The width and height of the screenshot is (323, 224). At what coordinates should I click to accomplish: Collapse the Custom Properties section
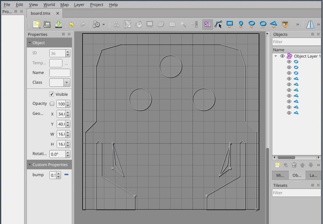[x=30, y=165]
